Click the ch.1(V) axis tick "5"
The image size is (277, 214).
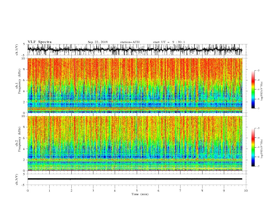point(24,44)
